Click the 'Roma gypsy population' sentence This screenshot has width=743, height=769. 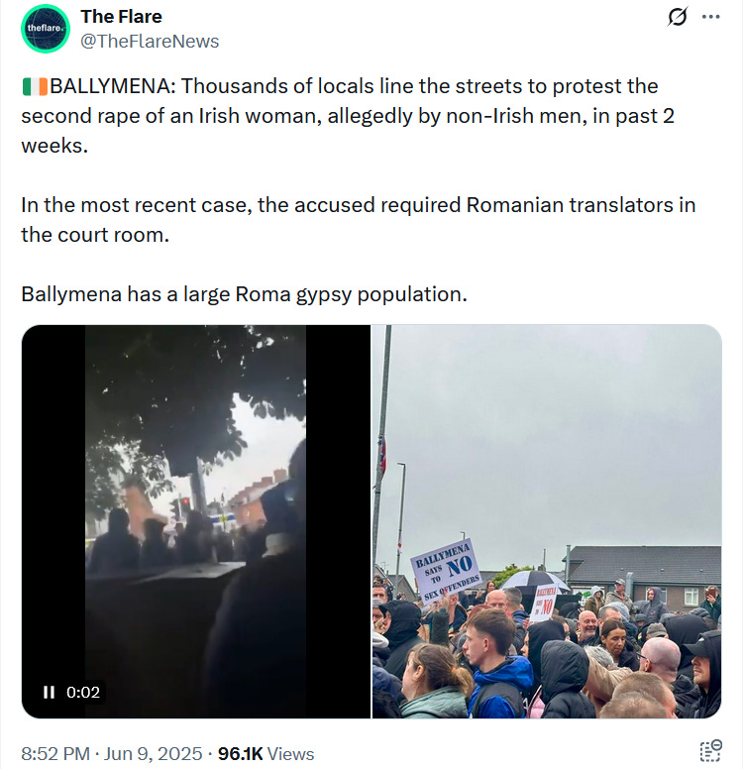pos(245,294)
